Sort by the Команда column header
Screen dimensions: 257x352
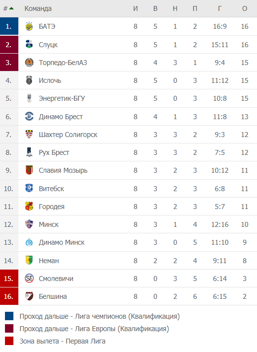pos(38,8)
